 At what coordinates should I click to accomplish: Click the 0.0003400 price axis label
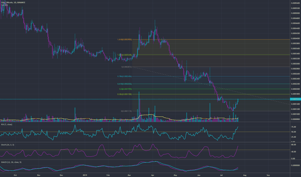pyautogui.click(x=296, y=53)
